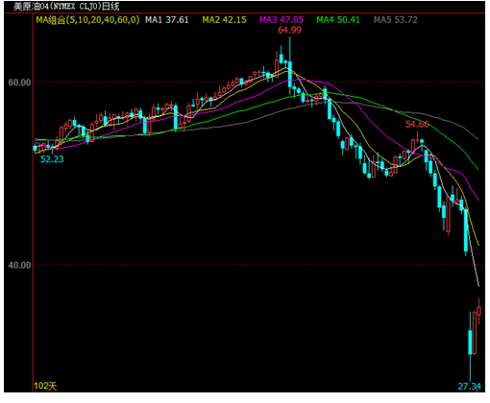490x403 pixels.
Task: Open the MA组合(5,10,20,40,60,0) indicator settings
Action: tap(87, 20)
